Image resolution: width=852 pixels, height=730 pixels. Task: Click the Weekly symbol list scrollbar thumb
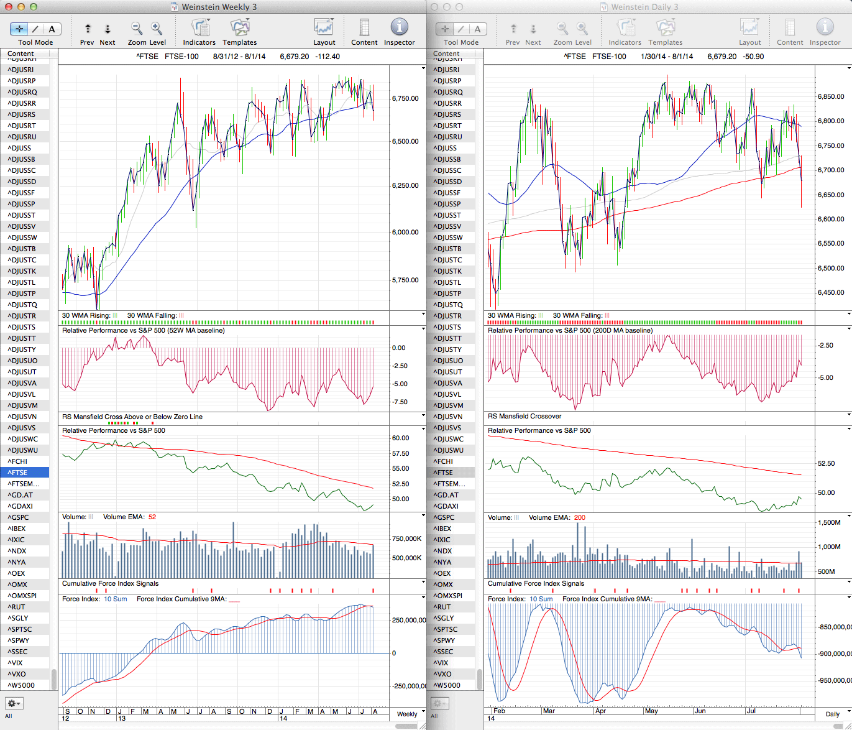tap(54, 679)
